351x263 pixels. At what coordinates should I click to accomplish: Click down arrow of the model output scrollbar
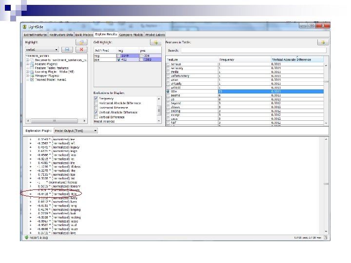coord(326,231)
